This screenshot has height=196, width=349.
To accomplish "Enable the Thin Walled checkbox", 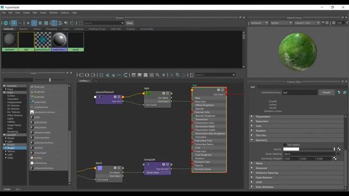I will pyautogui.click(x=285, y=145).
